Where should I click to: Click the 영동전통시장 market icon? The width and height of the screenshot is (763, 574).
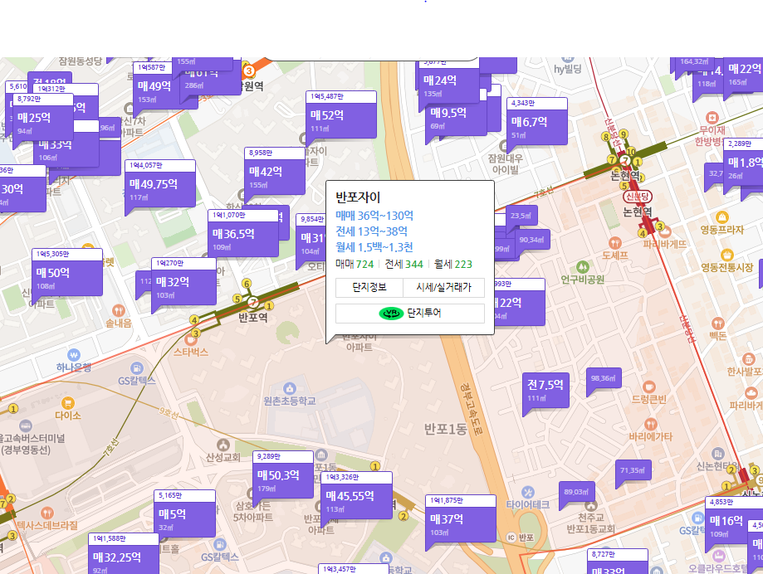(x=726, y=255)
